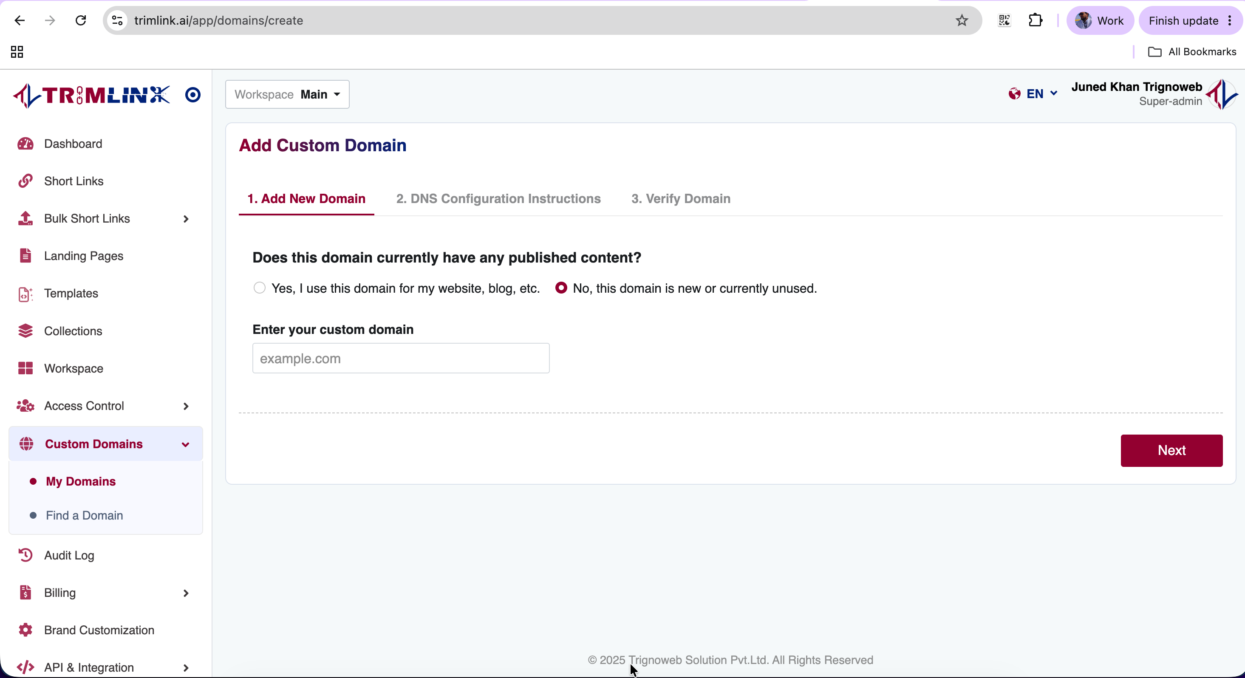Click the Next button
The image size is (1245, 678).
[x=1171, y=450]
